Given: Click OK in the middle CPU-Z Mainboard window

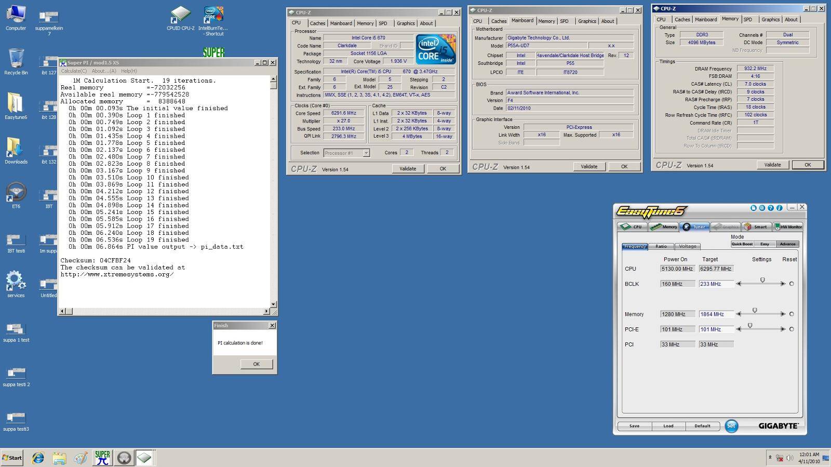Looking at the screenshot, I should 624,166.
